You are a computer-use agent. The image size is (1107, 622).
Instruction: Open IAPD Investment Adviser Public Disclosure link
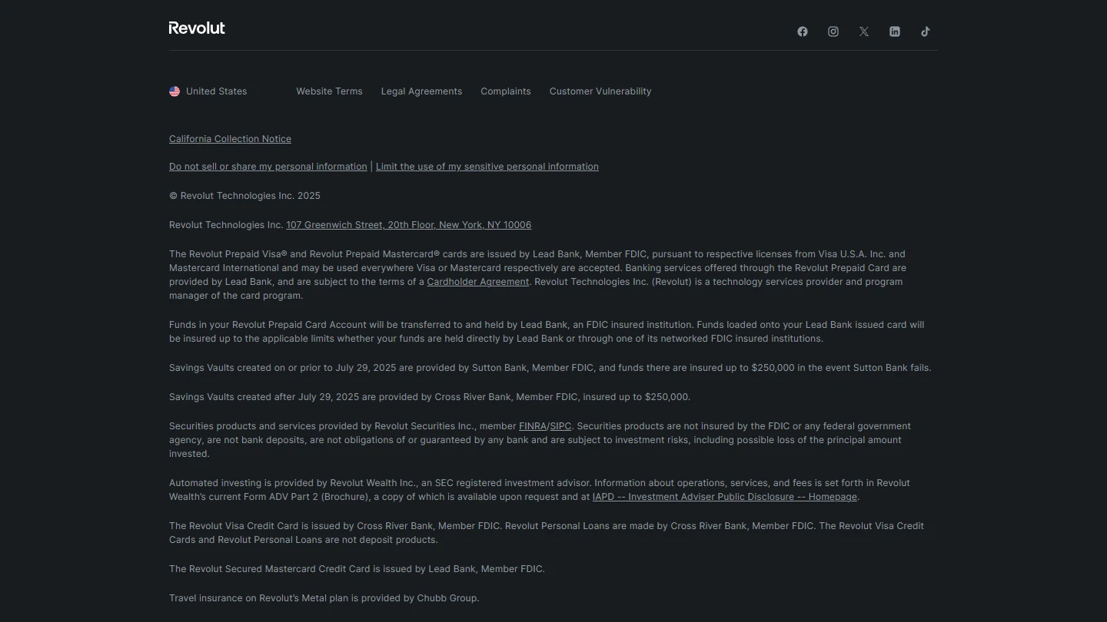724,497
